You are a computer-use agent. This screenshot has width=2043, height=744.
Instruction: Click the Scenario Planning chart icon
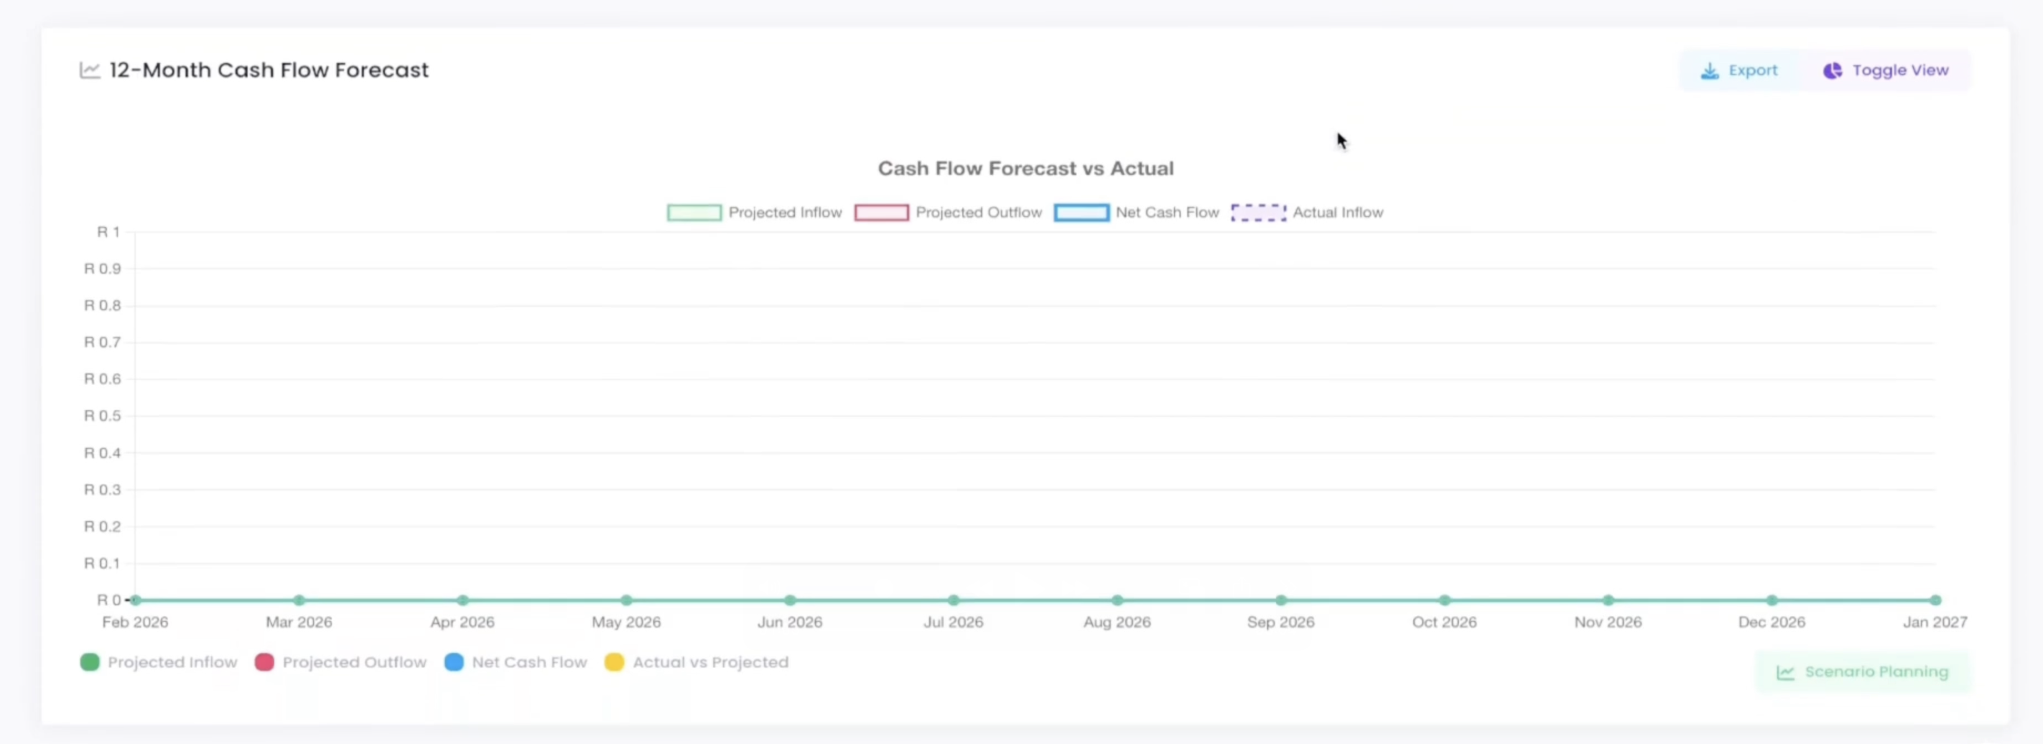[x=1784, y=672]
